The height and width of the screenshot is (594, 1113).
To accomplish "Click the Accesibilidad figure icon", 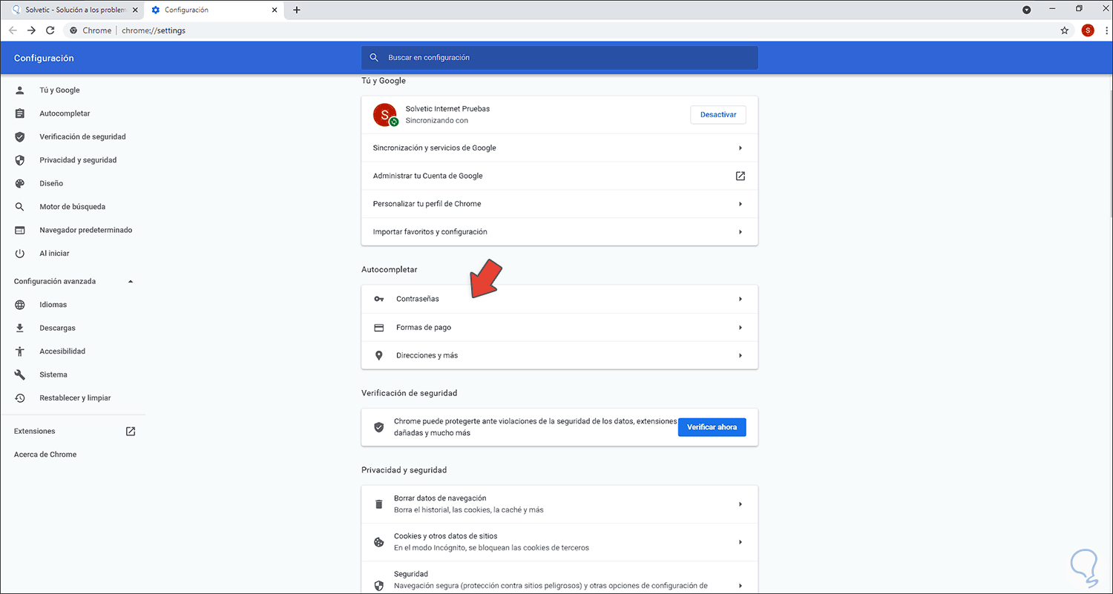I will [20, 352].
